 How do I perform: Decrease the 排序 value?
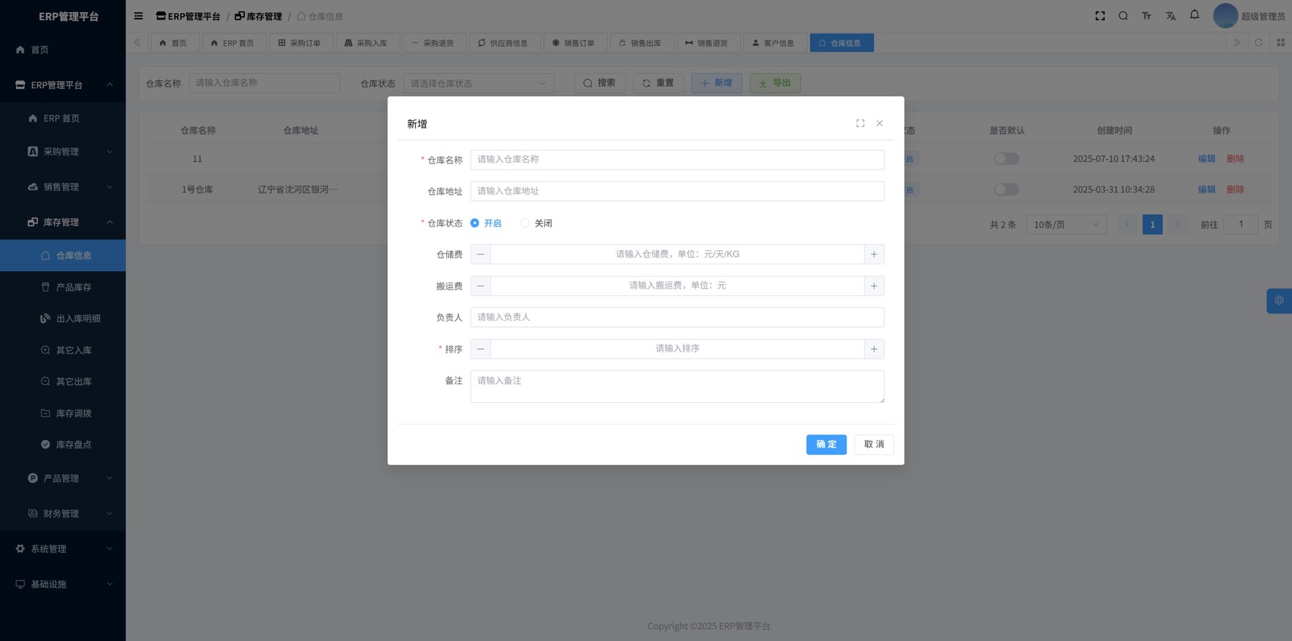(x=480, y=349)
